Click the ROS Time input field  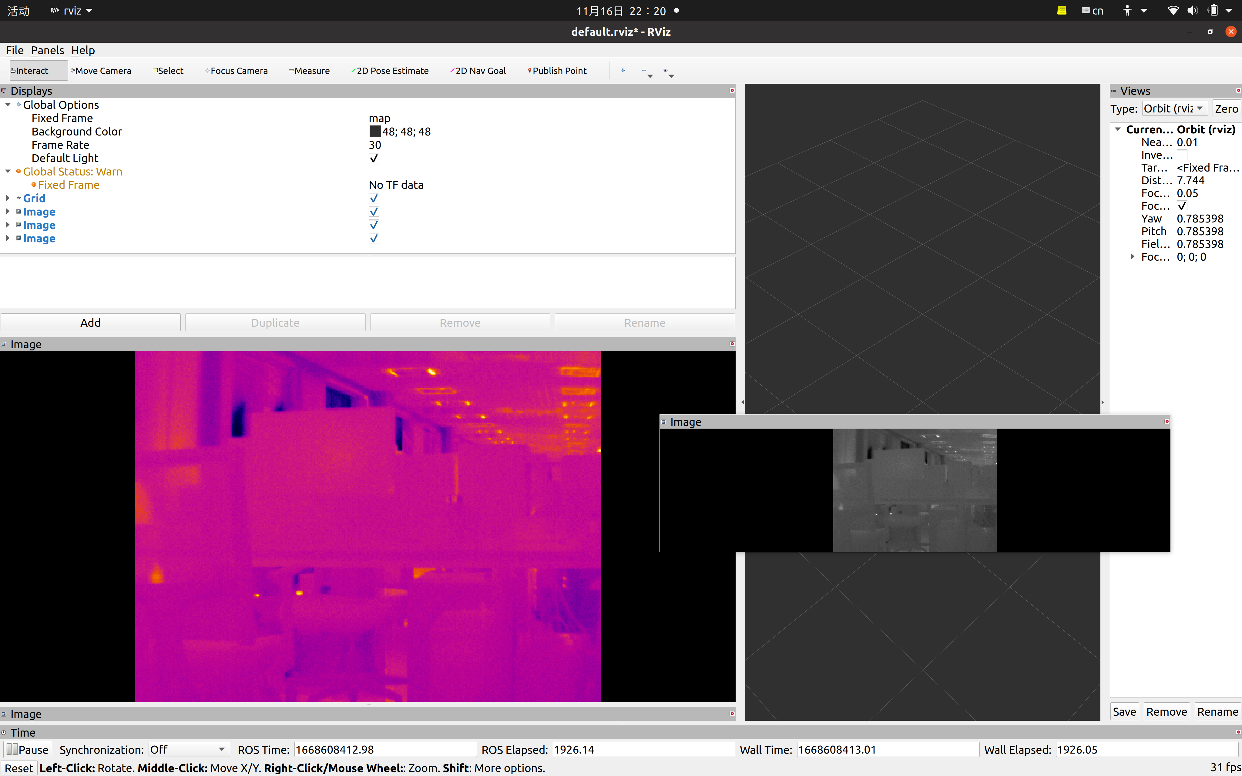[x=385, y=750]
